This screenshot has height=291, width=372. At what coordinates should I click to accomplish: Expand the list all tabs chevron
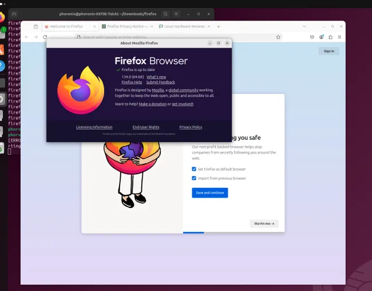tap(304, 26)
